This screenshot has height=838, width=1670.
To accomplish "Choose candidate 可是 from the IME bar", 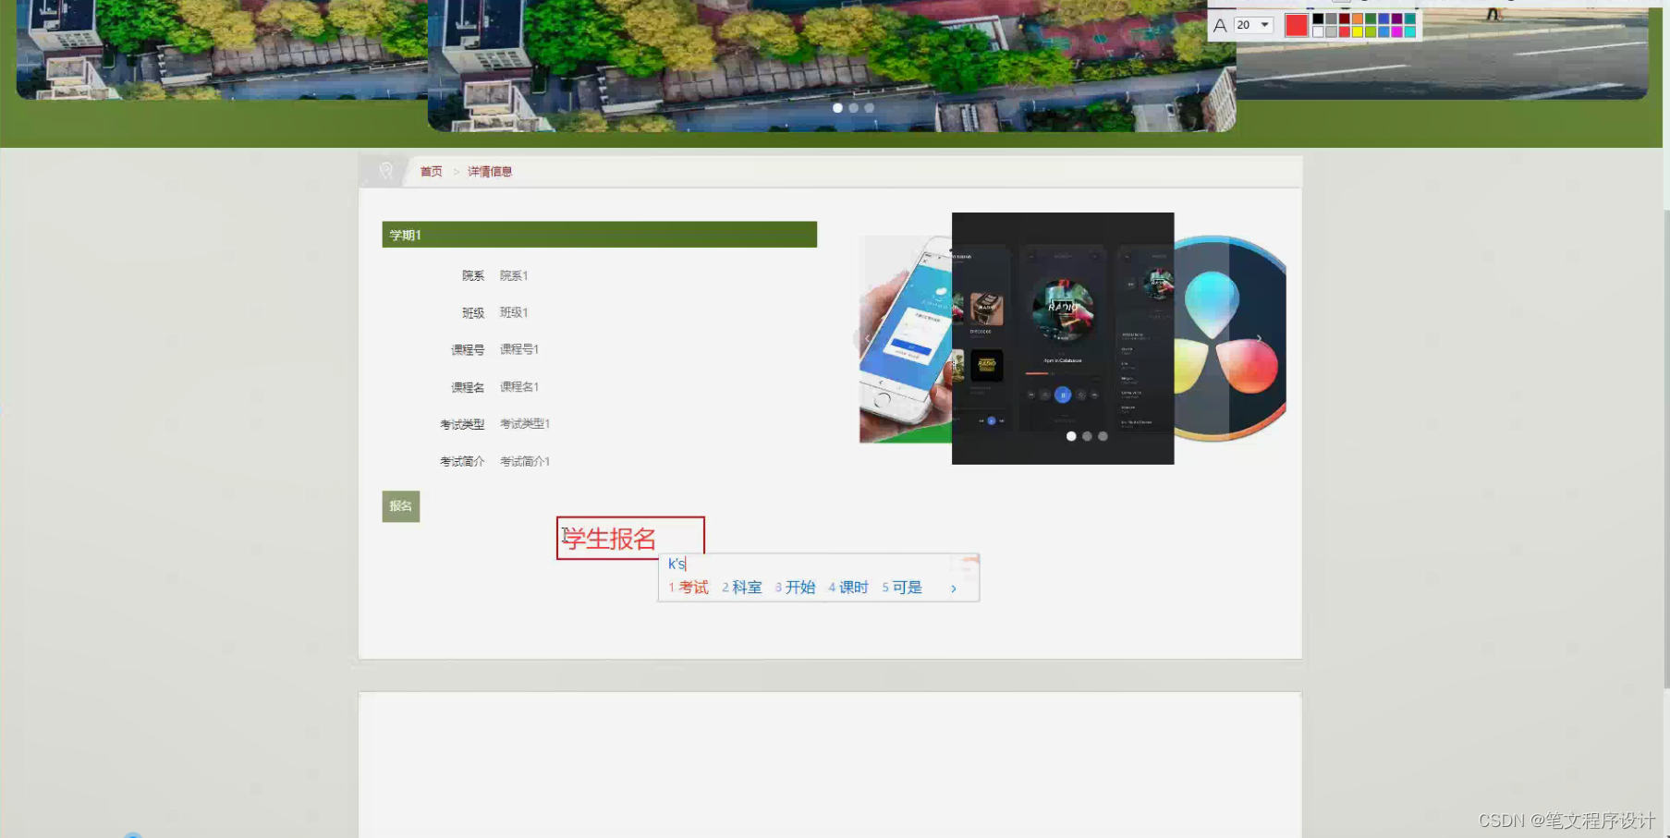I will coord(907,587).
